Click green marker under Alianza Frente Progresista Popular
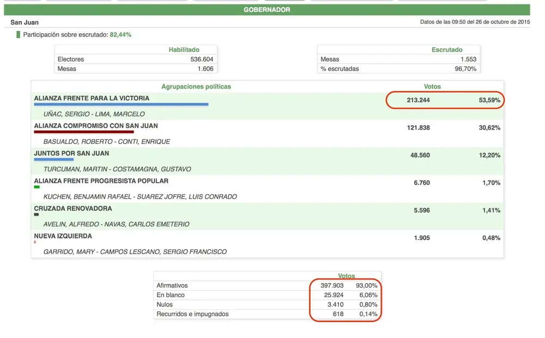 (x=37, y=187)
